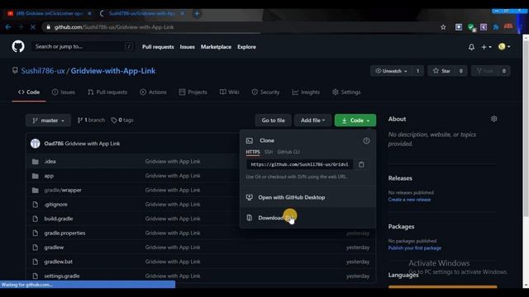
Task: Click the Languages color bar
Action: (443, 287)
